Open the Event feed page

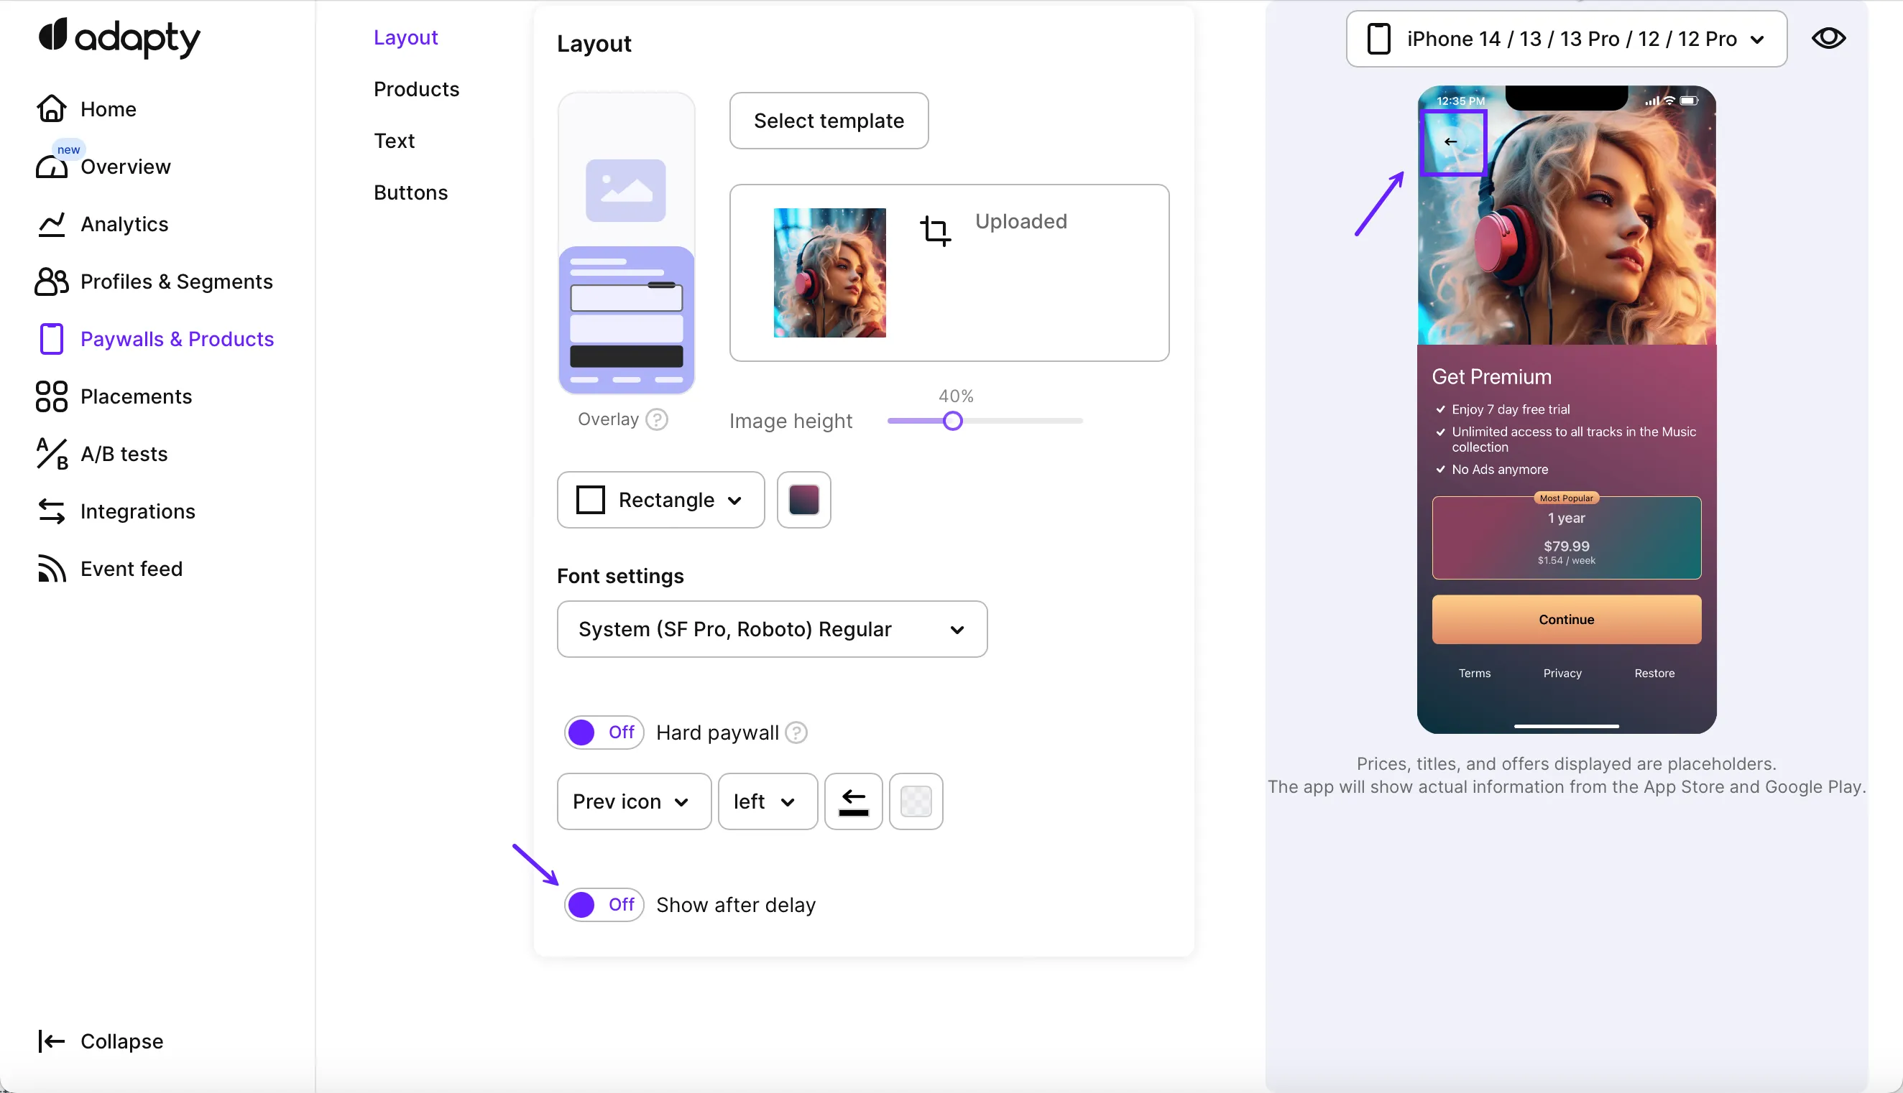click(131, 568)
